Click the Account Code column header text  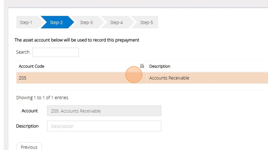click(x=31, y=66)
